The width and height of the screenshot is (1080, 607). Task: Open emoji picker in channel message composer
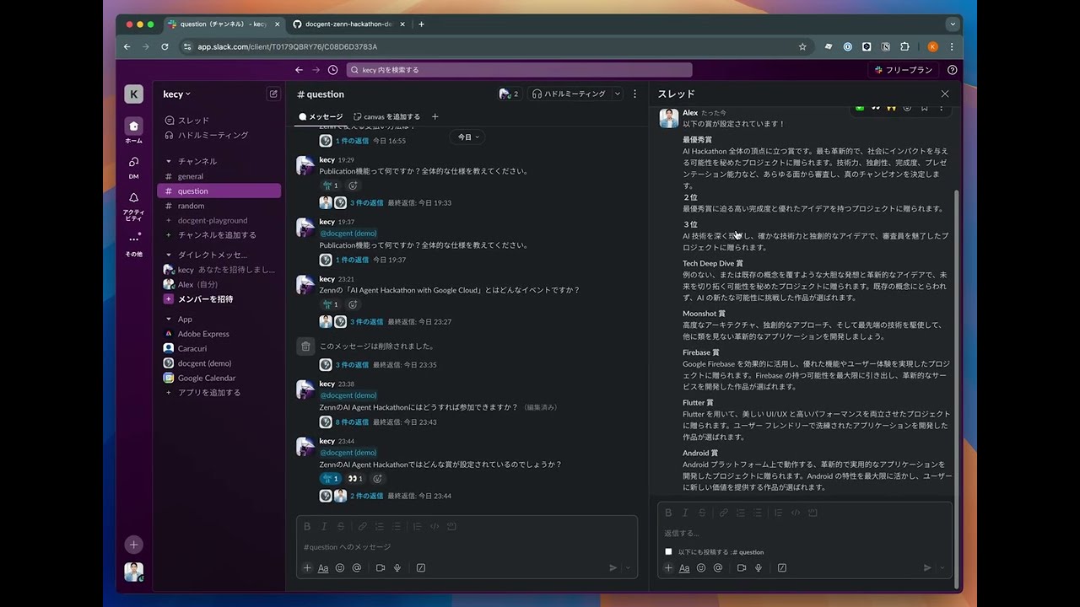(x=340, y=568)
